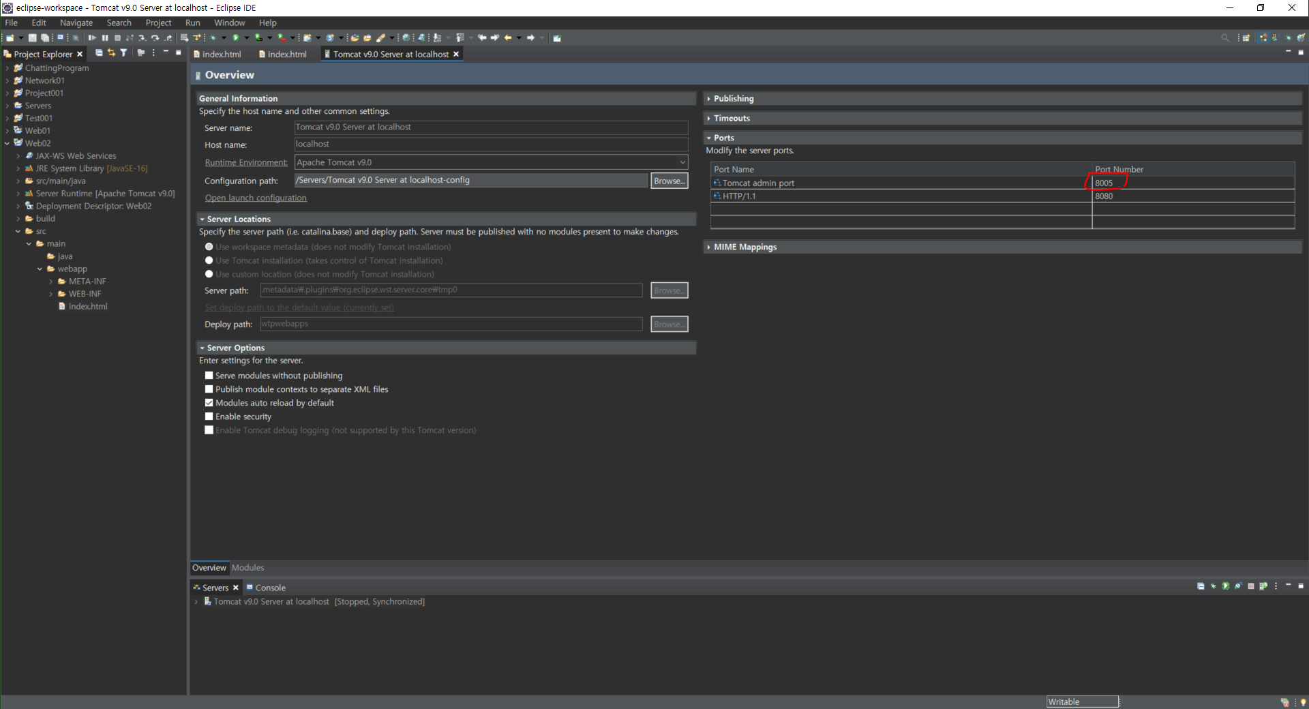Click Browse next to Server path
The height and width of the screenshot is (709, 1309).
pyautogui.click(x=669, y=290)
